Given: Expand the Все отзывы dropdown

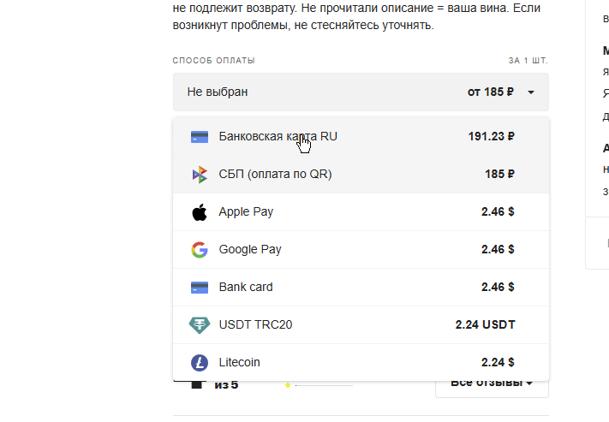Looking at the screenshot, I should click(x=492, y=383).
